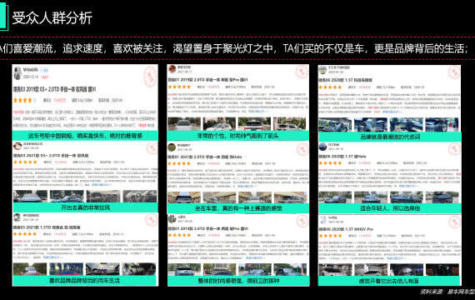This screenshot has height=300, width=475.
Task: Open the first car photo above 品牌就是最潮流的代名词
Action: (x=335, y=125)
